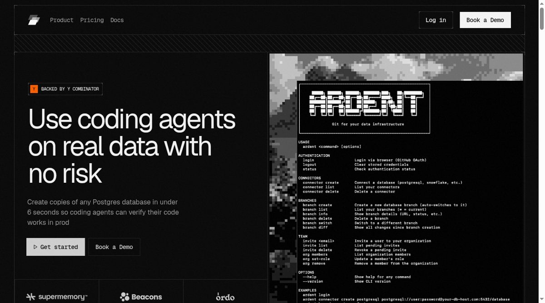The height and width of the screenshot is (303, 545).
Task: Click the 'logout' command line
Action: tap(356, 165)
